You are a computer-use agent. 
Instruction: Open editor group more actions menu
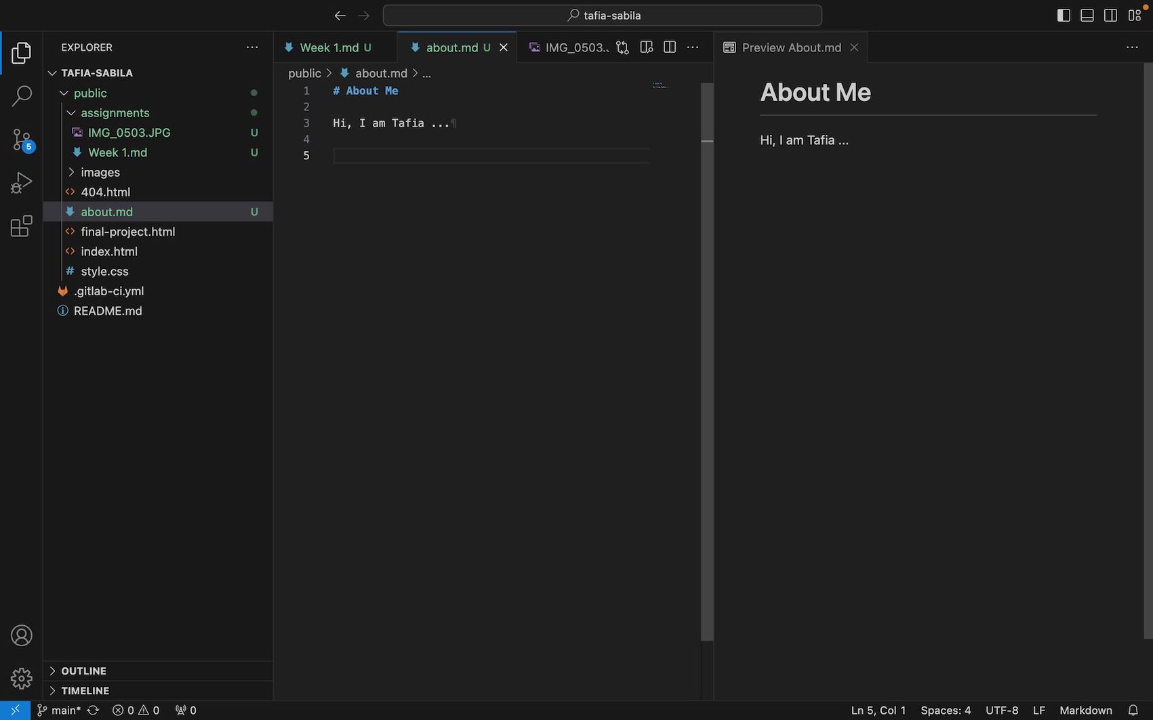tap(693, 47)
